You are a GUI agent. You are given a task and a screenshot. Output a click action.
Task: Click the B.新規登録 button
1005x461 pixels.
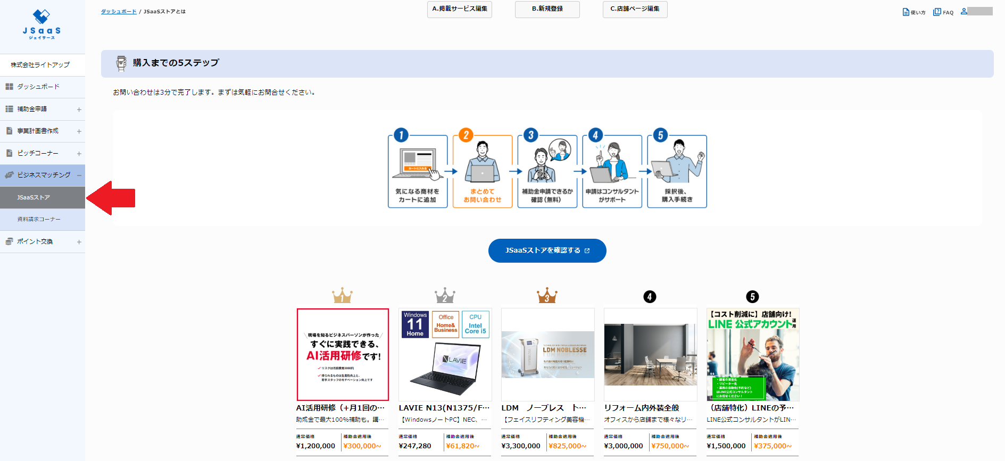pyautogui.click(x=547, y=9)
